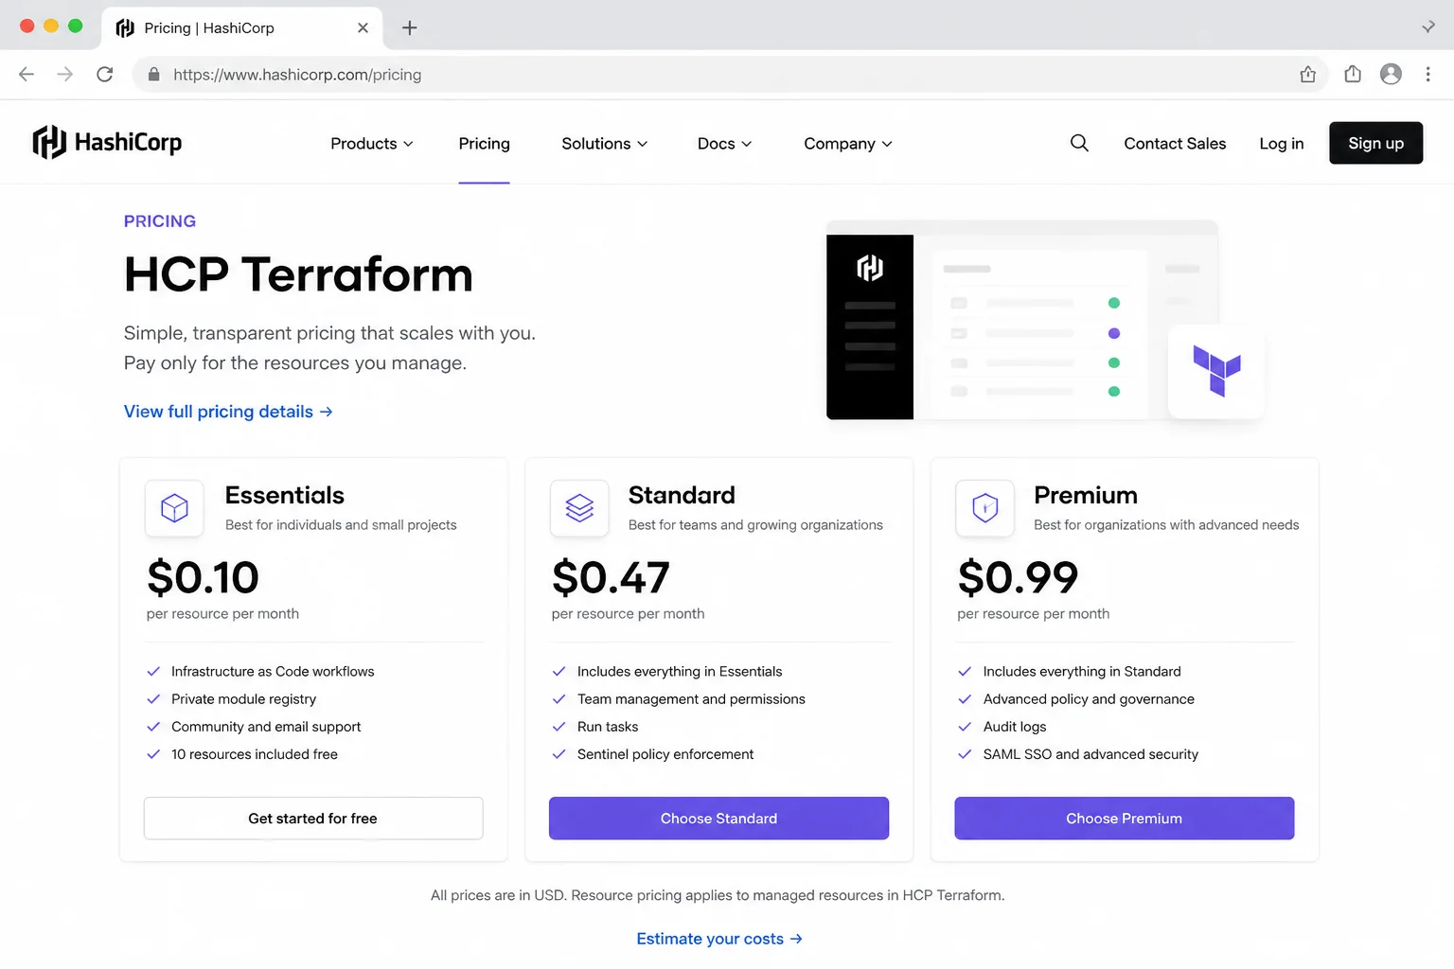
Task: Click the Private module registry feature
Action: 243,699
